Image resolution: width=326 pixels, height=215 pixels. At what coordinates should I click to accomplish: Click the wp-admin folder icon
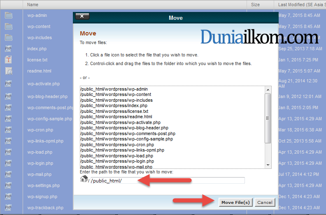tap(9, 15)
